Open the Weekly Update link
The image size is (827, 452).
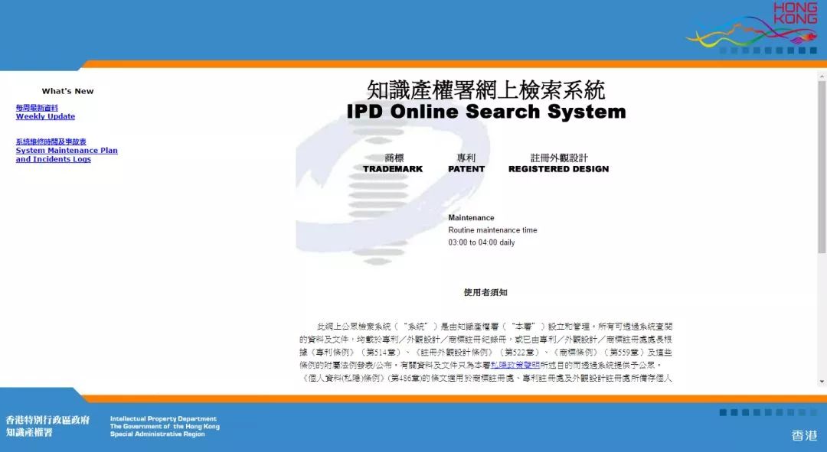click(45, 117)
